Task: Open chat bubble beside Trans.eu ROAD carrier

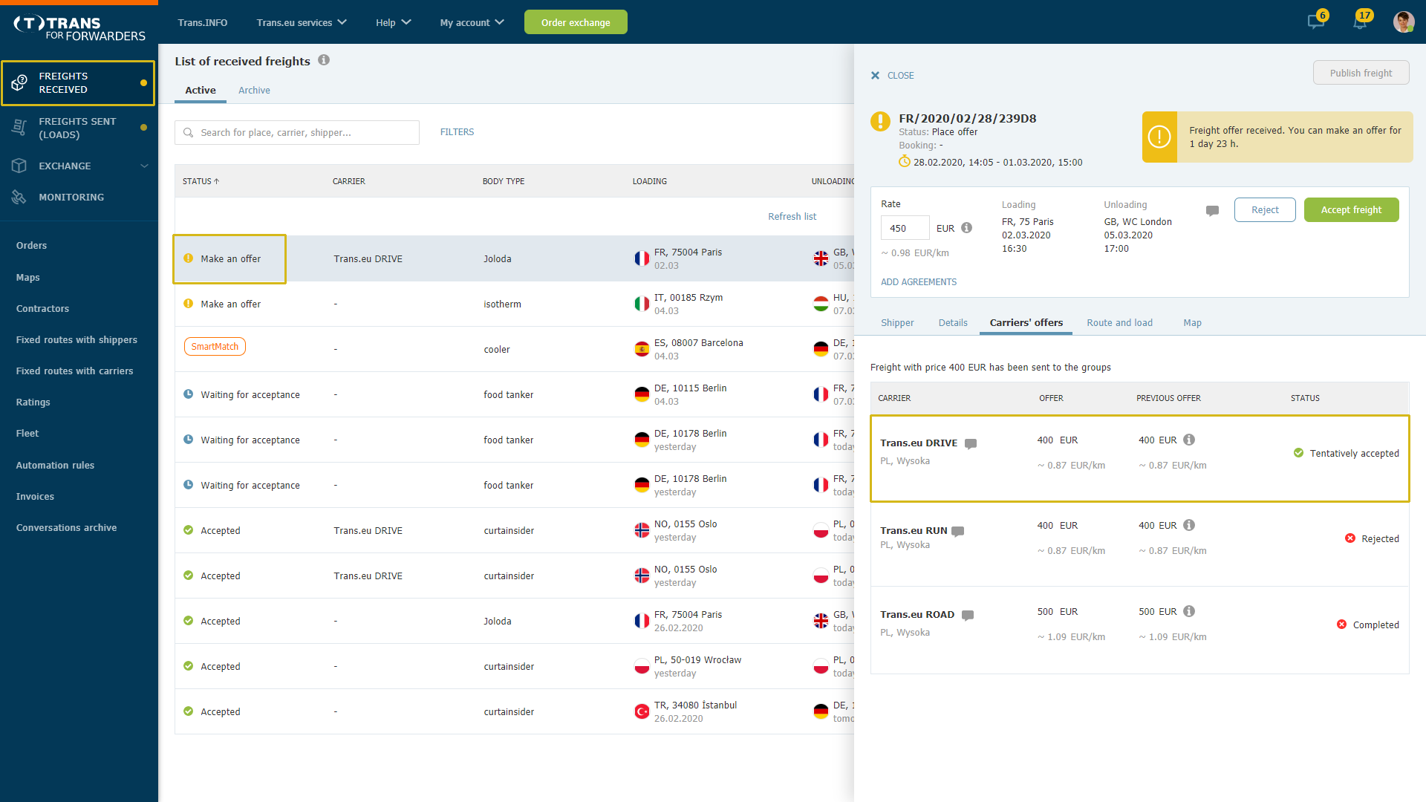Action: 968,615
